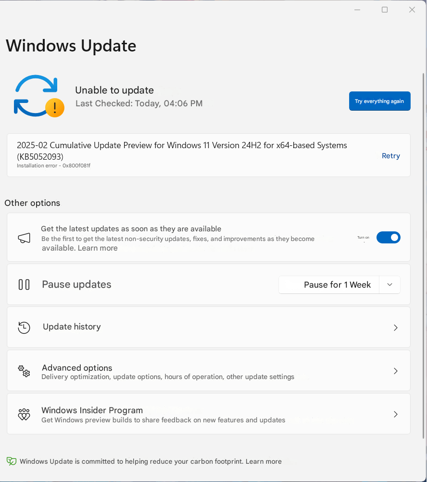Click the 'Advanced options' label
This screenshot has height=482, width=427.
(x=77, y=368)
